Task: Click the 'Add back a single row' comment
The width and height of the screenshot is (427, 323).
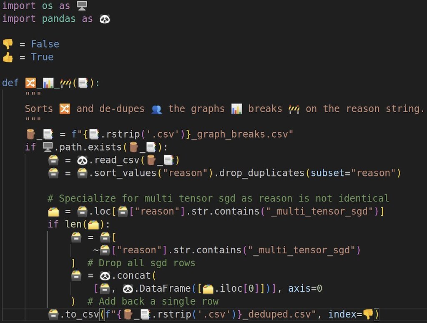Action: click(153, 301)
